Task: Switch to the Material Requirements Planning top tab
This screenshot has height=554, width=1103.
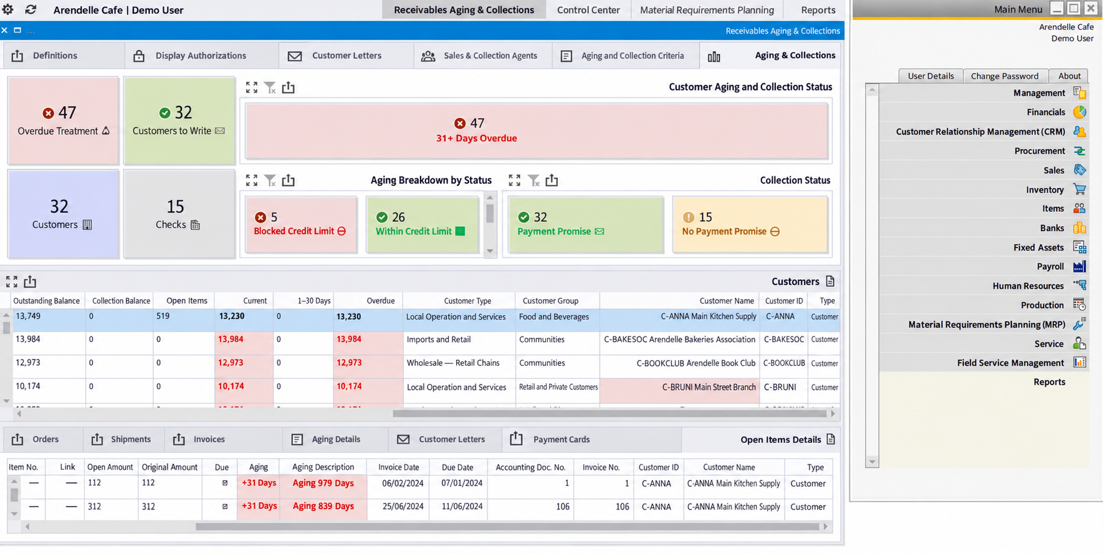Action: coord(707,10)
